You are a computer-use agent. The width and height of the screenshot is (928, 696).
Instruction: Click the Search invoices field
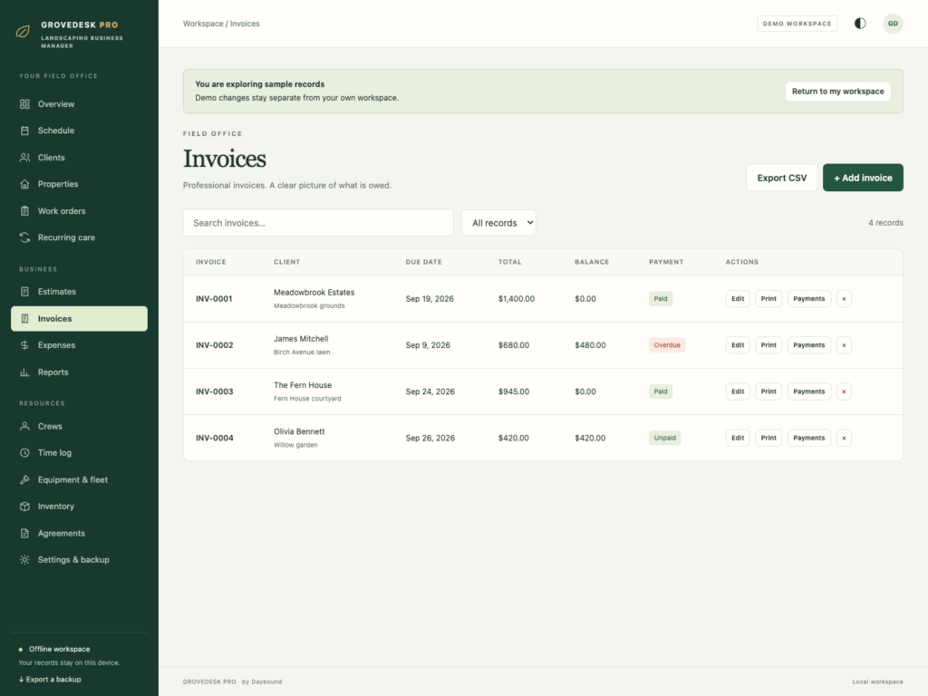pos(318,223)
